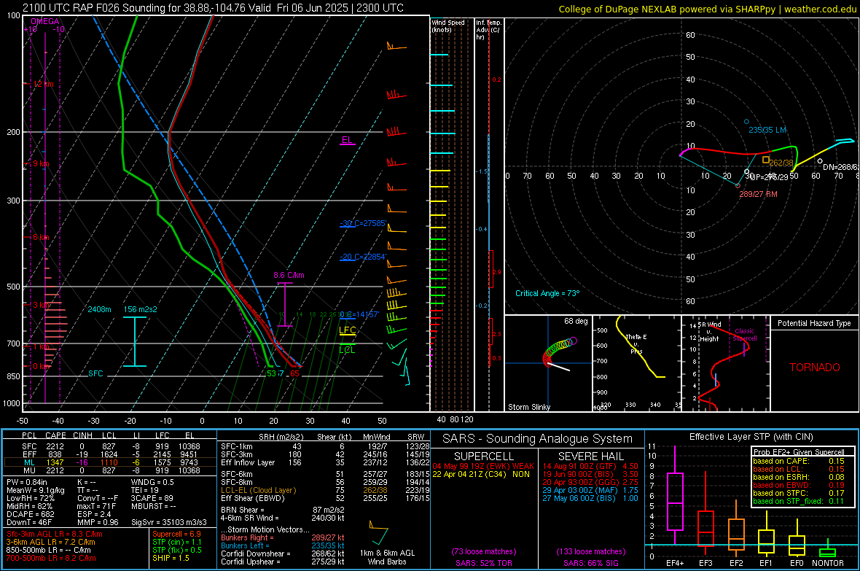Click the Theta-E v. Pres inset label
The width and height of the screenshot is (860, 571).
click(636, 343)
